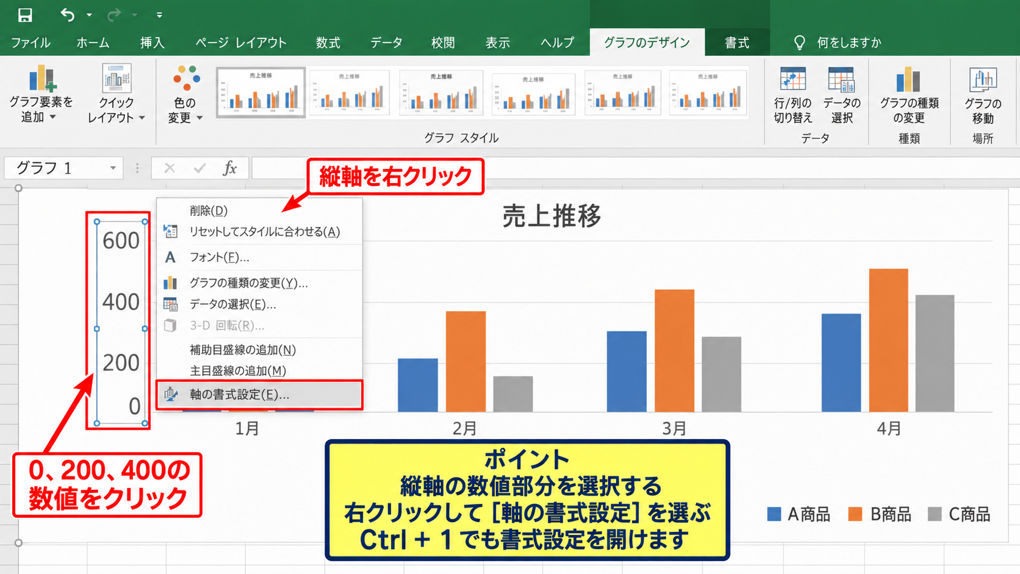The image size is (1020, 574).
Task: Select the fourth chart style thumbnail
Action: coord(533,93)
